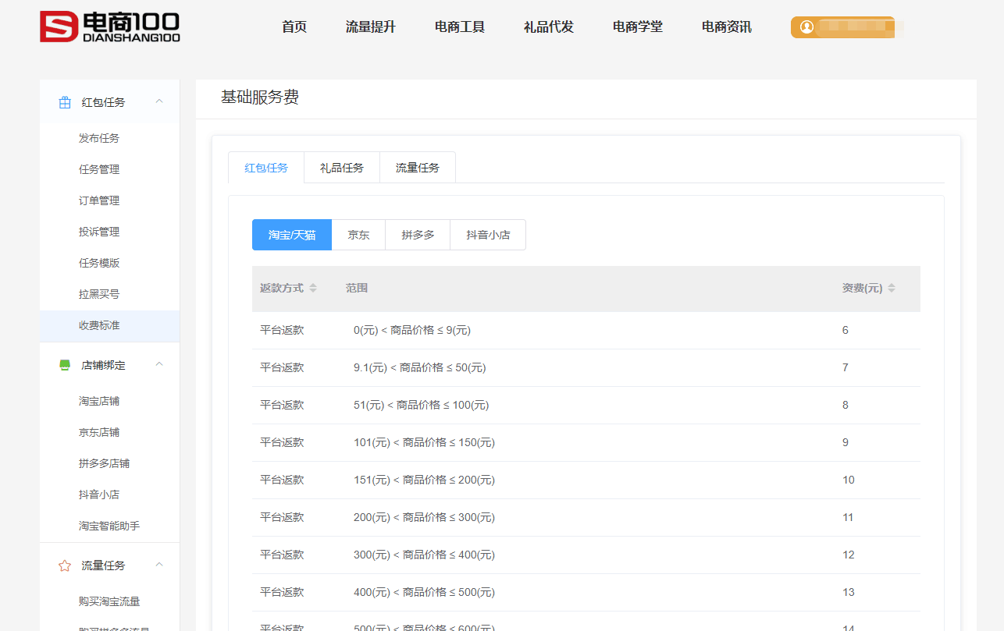Collapse the 红包任务 sidebar section
Viewport: 1004px width, 631px height.
point(159,101)
